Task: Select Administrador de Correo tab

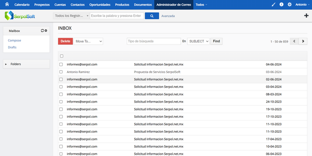Action: [x=174, y=5]
